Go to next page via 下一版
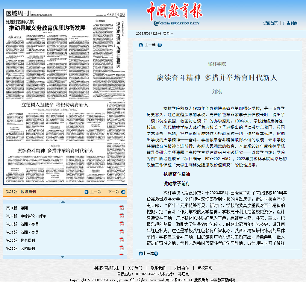 pyautogui.click(x=113, y=192)
